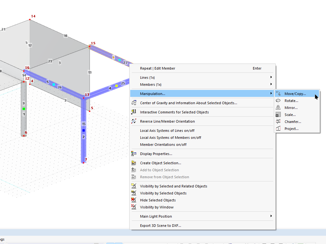Choose Reverse Line/Member Orientation
The image size is (326, 244).
[202, 121]
